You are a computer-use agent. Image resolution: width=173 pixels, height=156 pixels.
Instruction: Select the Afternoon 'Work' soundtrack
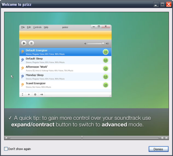pos(65,68)
